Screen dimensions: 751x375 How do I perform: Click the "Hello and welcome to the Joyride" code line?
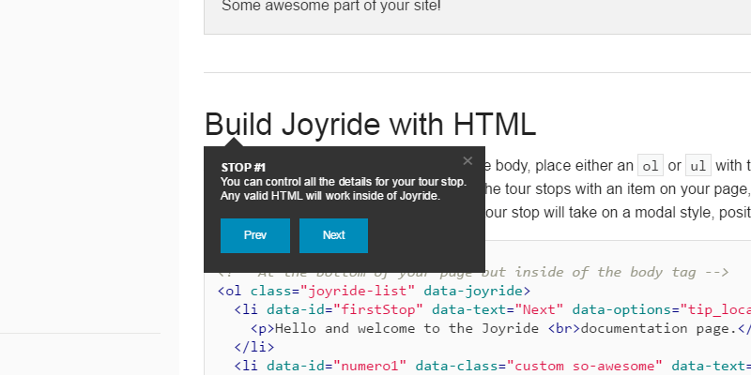(x=415, y=328)
